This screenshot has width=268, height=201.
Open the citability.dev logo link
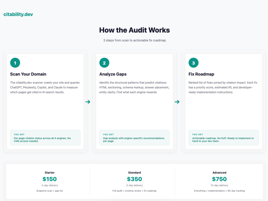[x=18, y=14]
